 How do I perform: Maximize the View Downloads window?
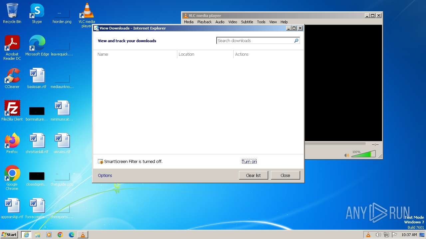click(294, 28)
